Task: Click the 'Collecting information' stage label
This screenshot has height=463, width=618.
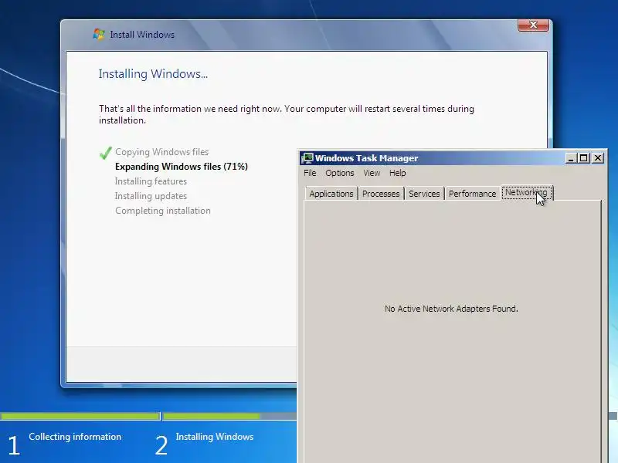Action: pyautogui.click(x=75, y=437)
